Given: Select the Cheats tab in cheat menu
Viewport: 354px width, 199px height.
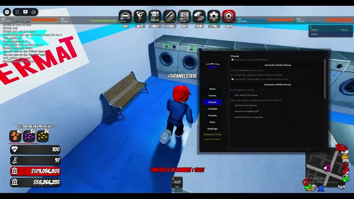Looking at the screenshot, I should click(212, 102).
